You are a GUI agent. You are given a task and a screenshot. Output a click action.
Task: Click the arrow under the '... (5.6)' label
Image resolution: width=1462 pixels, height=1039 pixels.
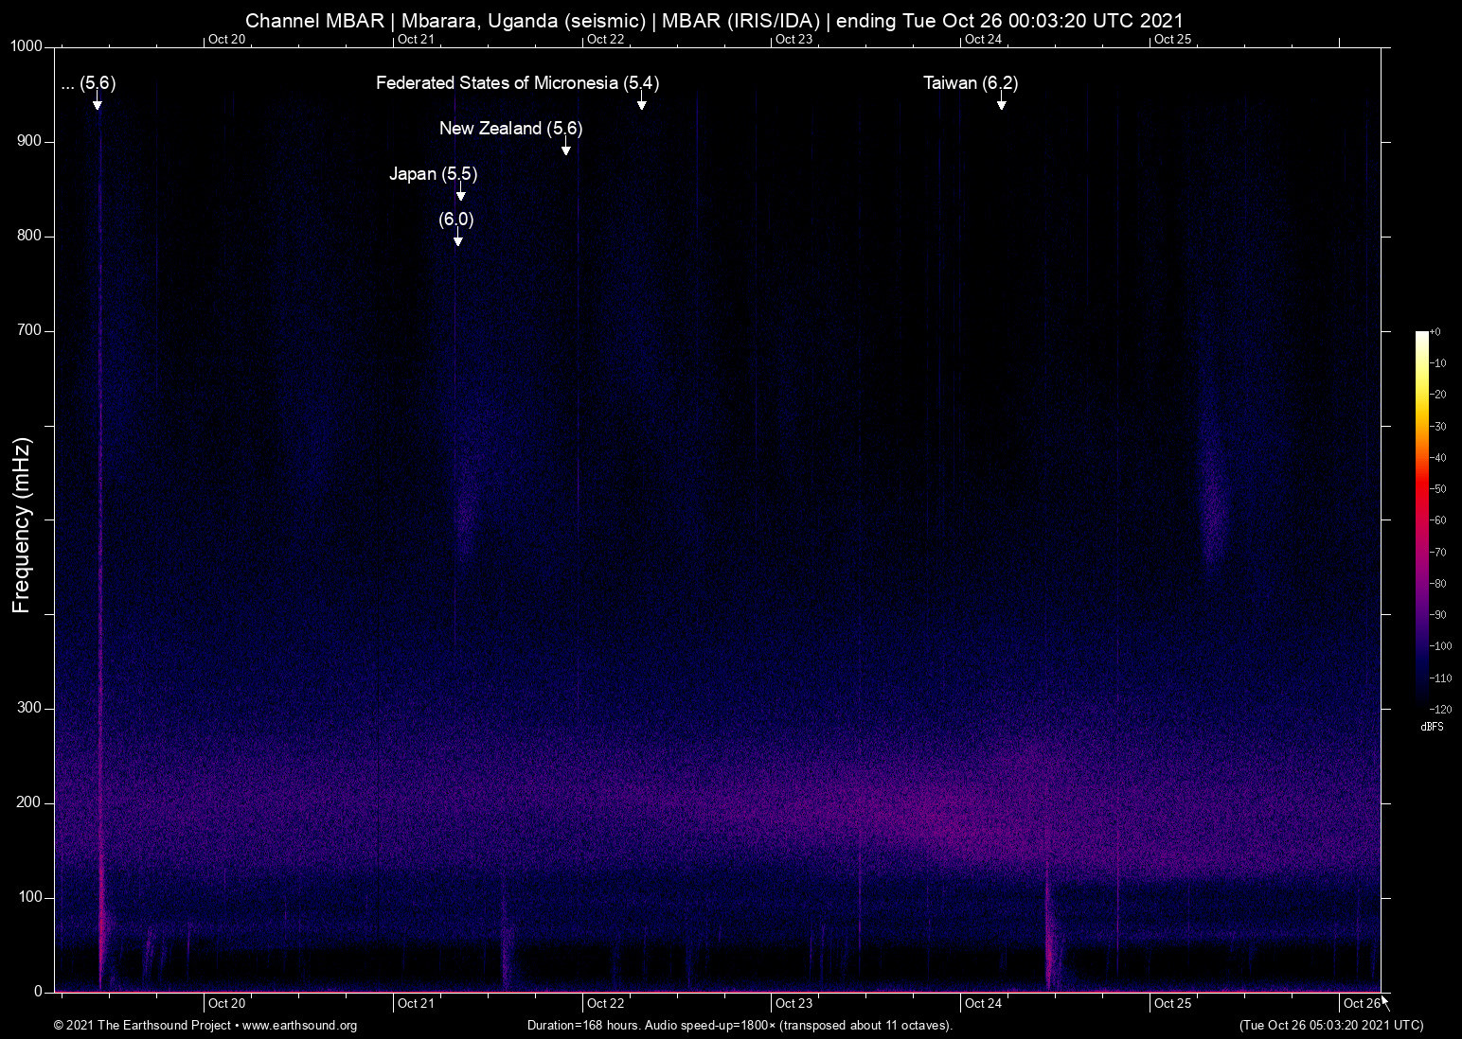click(x=97, y=102)
